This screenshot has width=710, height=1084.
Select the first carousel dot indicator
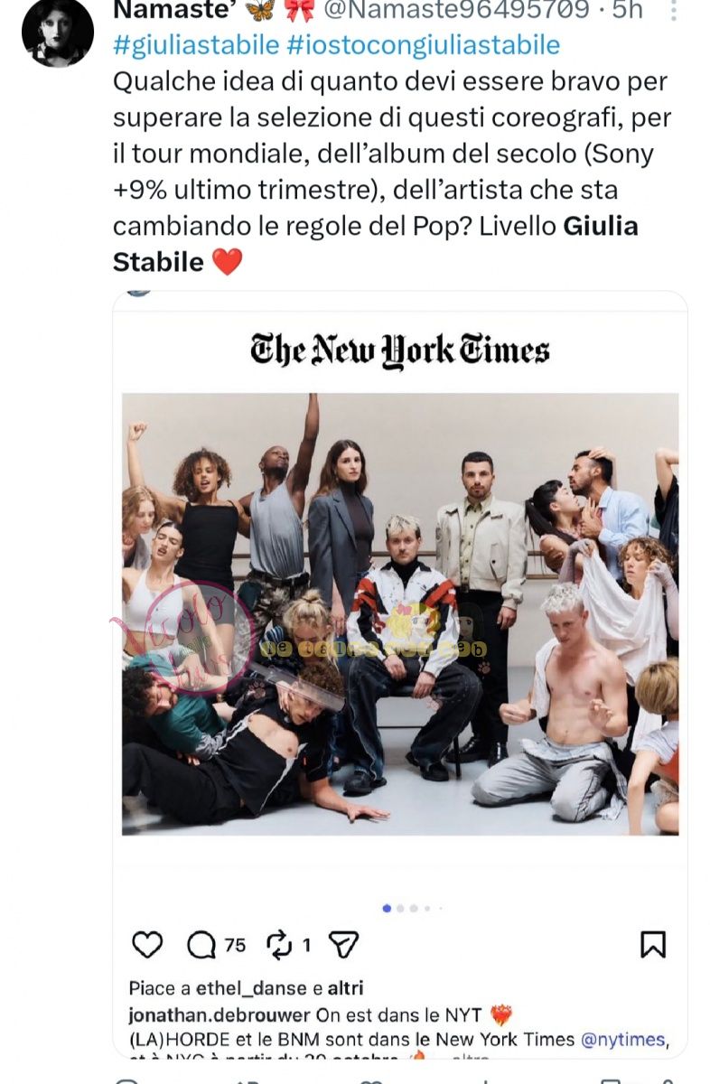(388, 908)
